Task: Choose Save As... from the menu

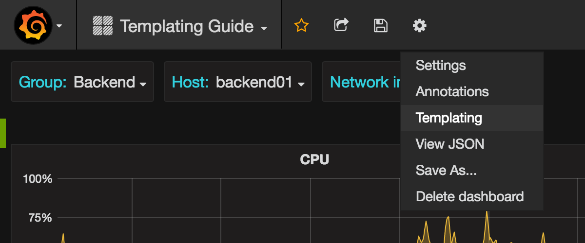Action: click(x=446, y=171)
